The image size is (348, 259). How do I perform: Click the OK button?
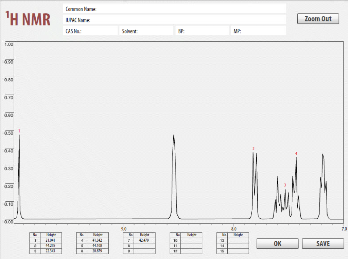pyautogui.click(x=277, y=243)
